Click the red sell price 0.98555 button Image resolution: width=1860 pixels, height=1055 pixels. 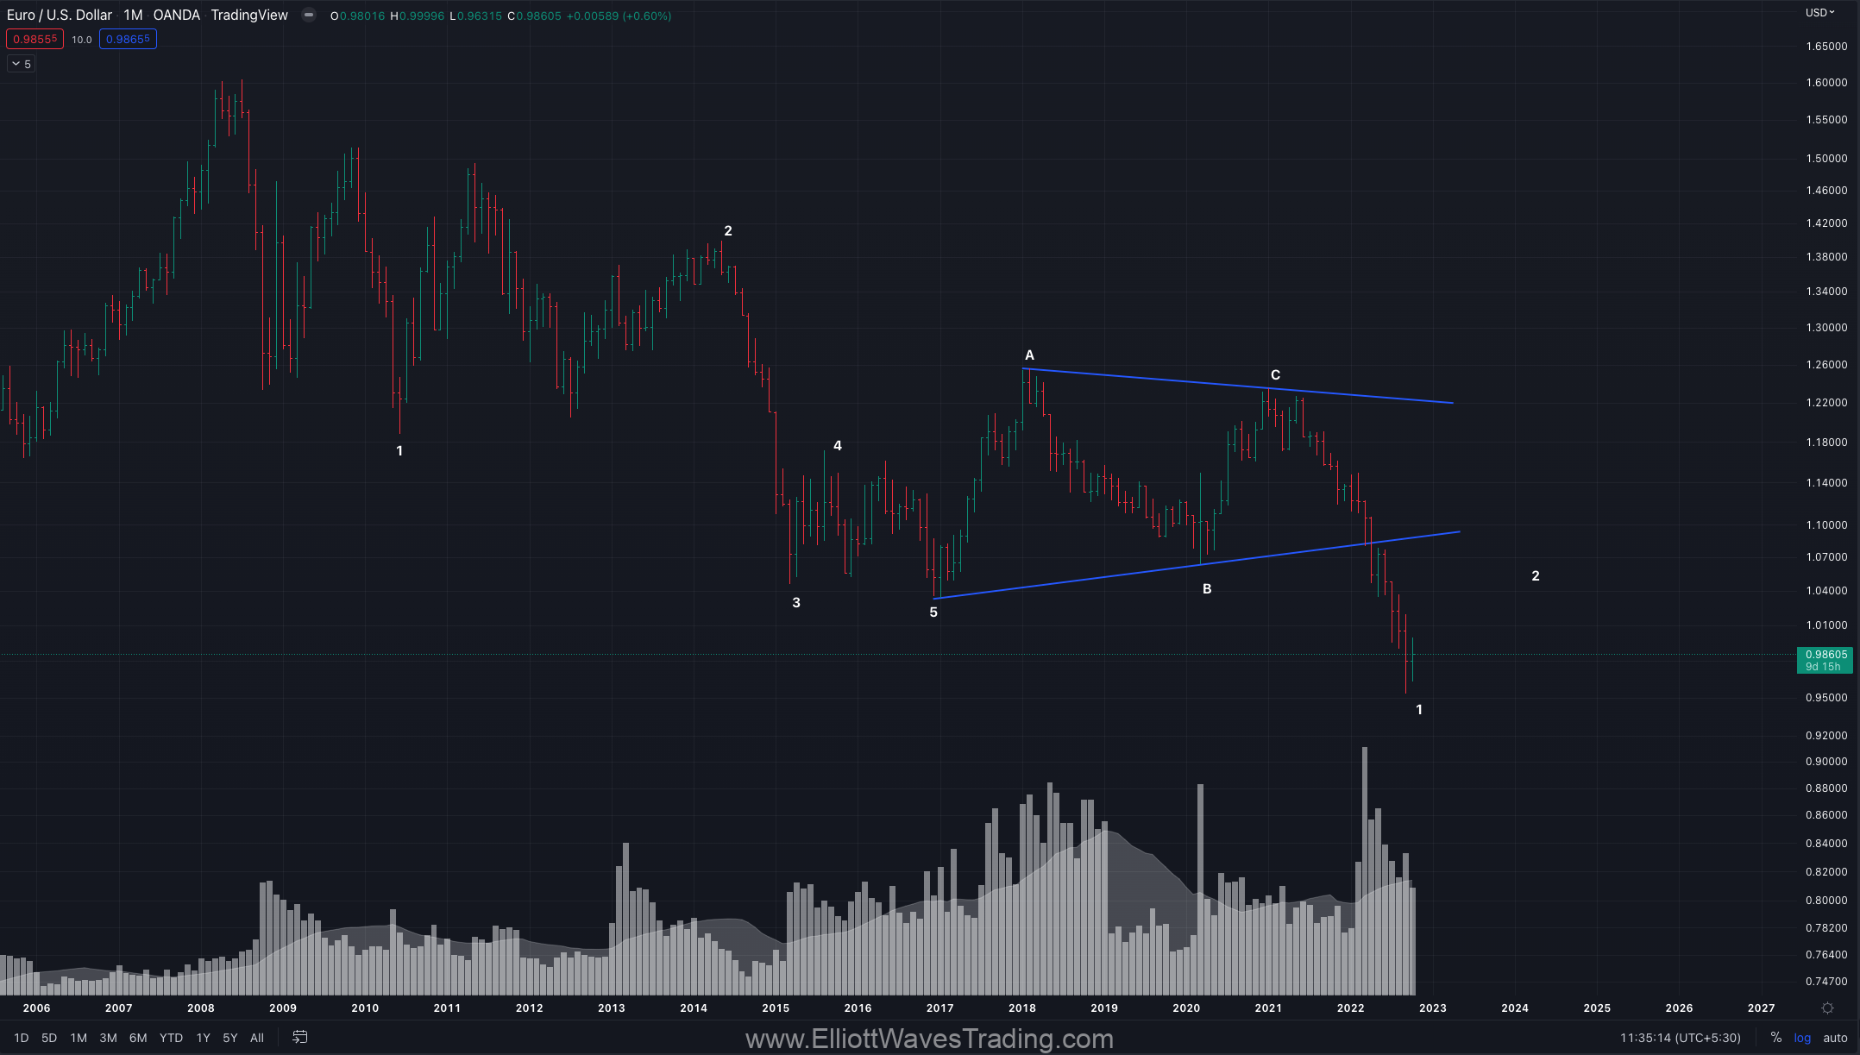pyautogui.click(x=35, y=39)
